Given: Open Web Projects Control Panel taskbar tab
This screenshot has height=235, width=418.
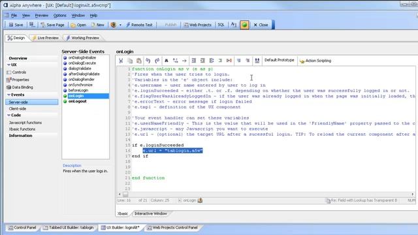Looking at the screenshot, I should 172,228.
